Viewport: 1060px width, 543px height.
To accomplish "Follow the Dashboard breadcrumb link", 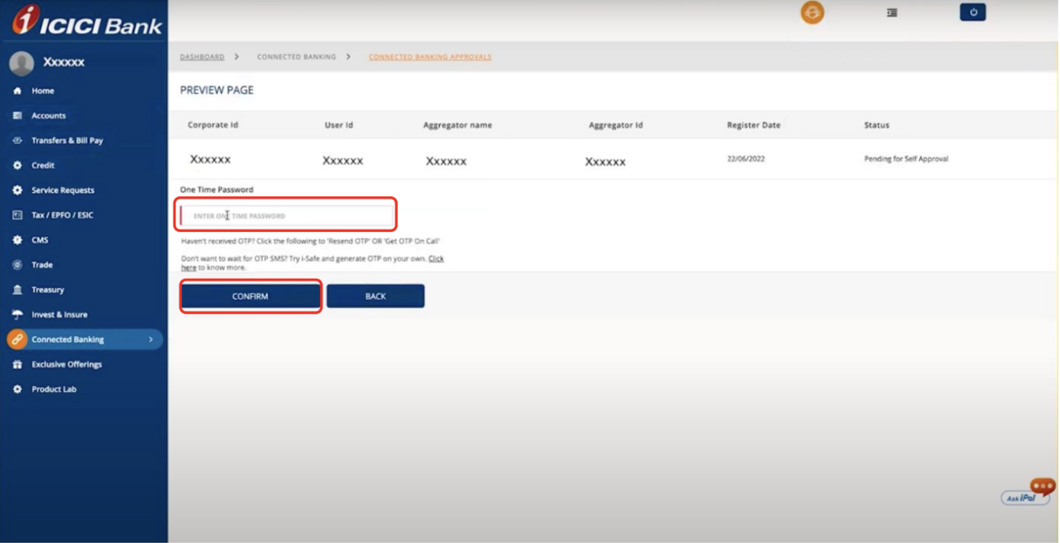I will [202, 57].
